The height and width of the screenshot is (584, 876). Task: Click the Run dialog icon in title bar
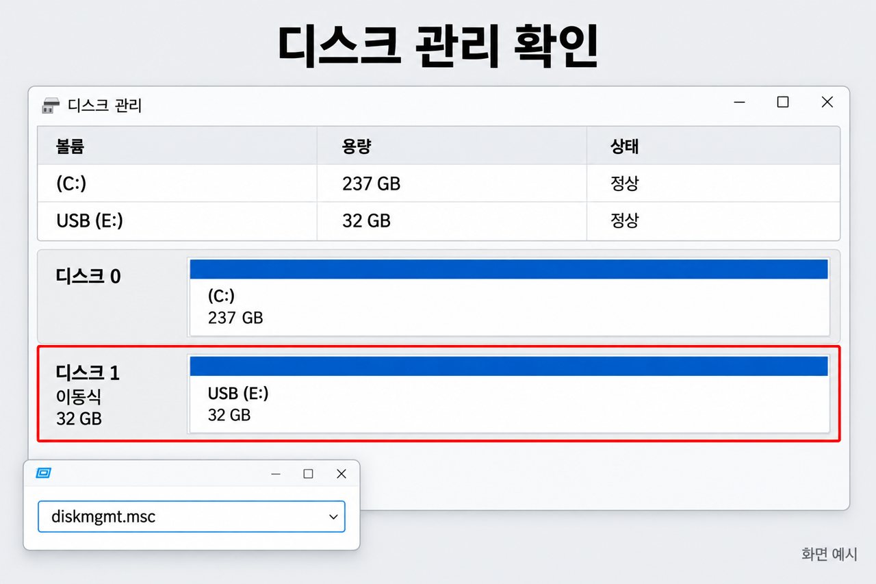(x=44, y=473)
